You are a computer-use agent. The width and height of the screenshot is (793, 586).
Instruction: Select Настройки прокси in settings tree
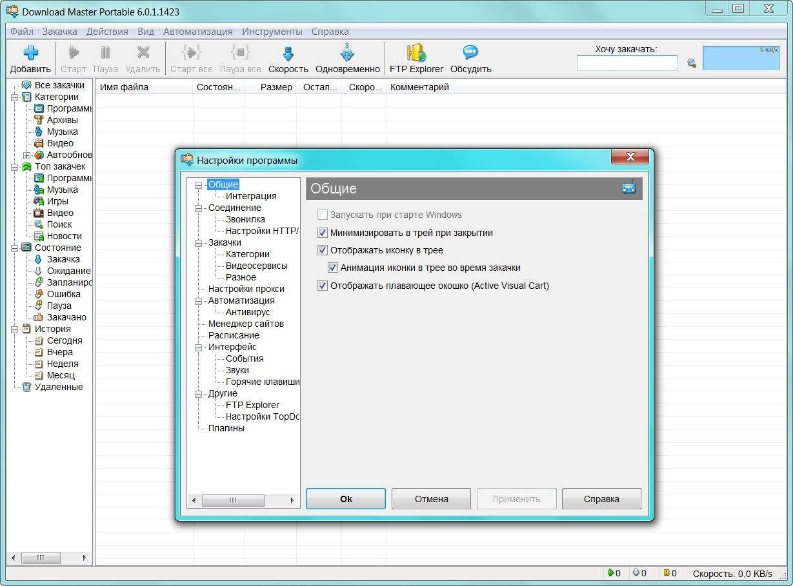point(246,289)
